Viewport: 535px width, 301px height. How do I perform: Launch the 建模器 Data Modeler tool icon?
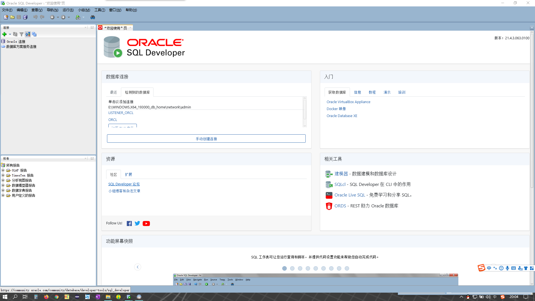coord(329,174)
